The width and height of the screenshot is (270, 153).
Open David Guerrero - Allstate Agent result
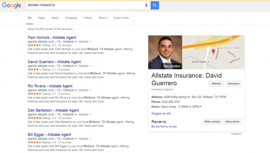(x=54, y=62)
